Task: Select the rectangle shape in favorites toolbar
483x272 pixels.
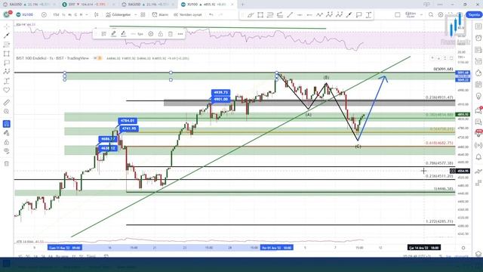Action: click(x=260, y=14)
